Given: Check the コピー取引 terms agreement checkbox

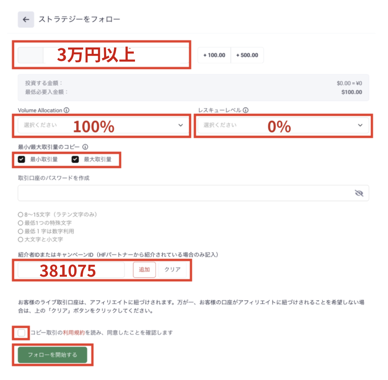Looking at the screenshot, I should point(21,333).
